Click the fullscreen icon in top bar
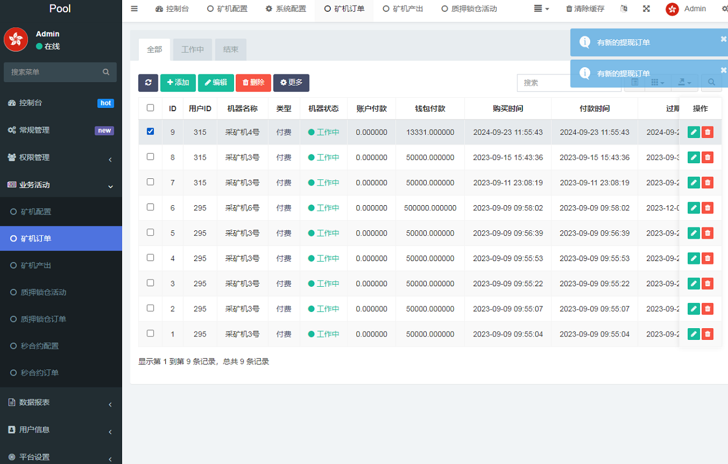The width and height of the screenshot is (728, 464). (x=646, y=9)
